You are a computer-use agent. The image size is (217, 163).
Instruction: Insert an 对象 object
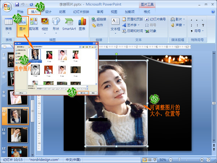(x=150, y=31)
